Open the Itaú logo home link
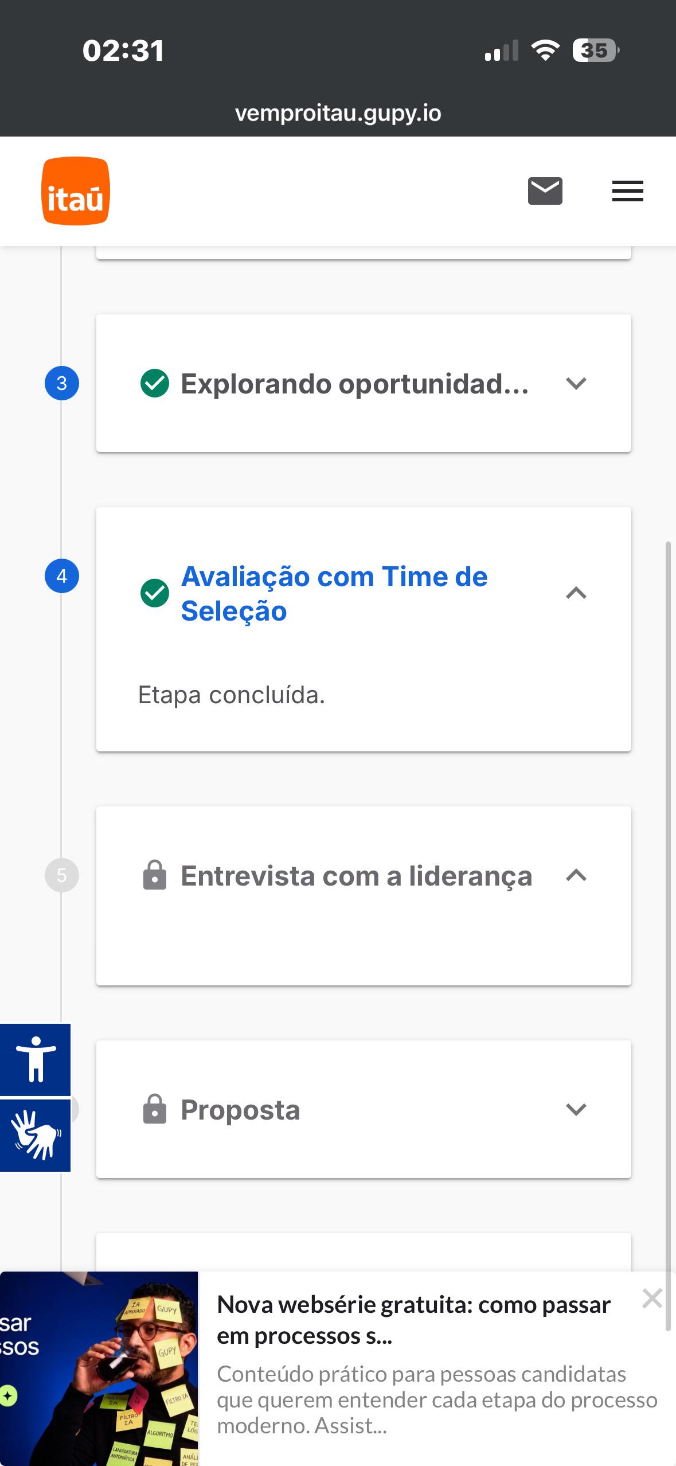676x1466 pixels. [x=75, y=191]
